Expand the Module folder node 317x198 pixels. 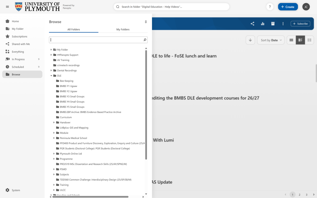(54, 133)
